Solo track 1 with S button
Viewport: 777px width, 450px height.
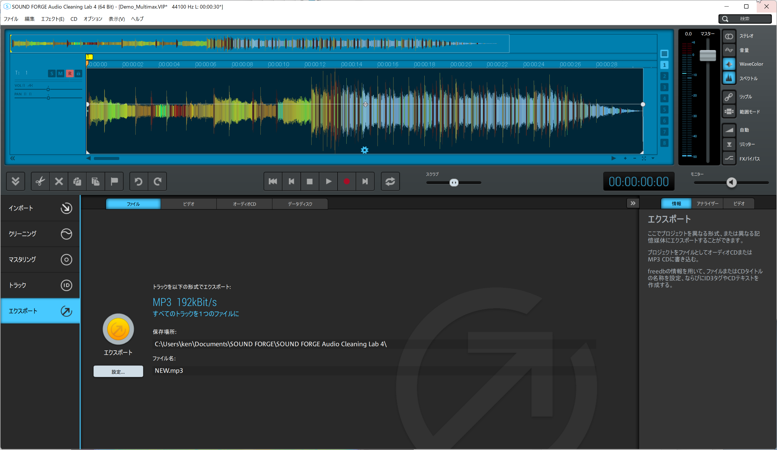[x=52, y=73]
